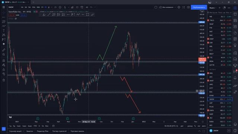This screenshot has width=238, height=134.
Task: Select the YTD date range button
Action: 35,126
